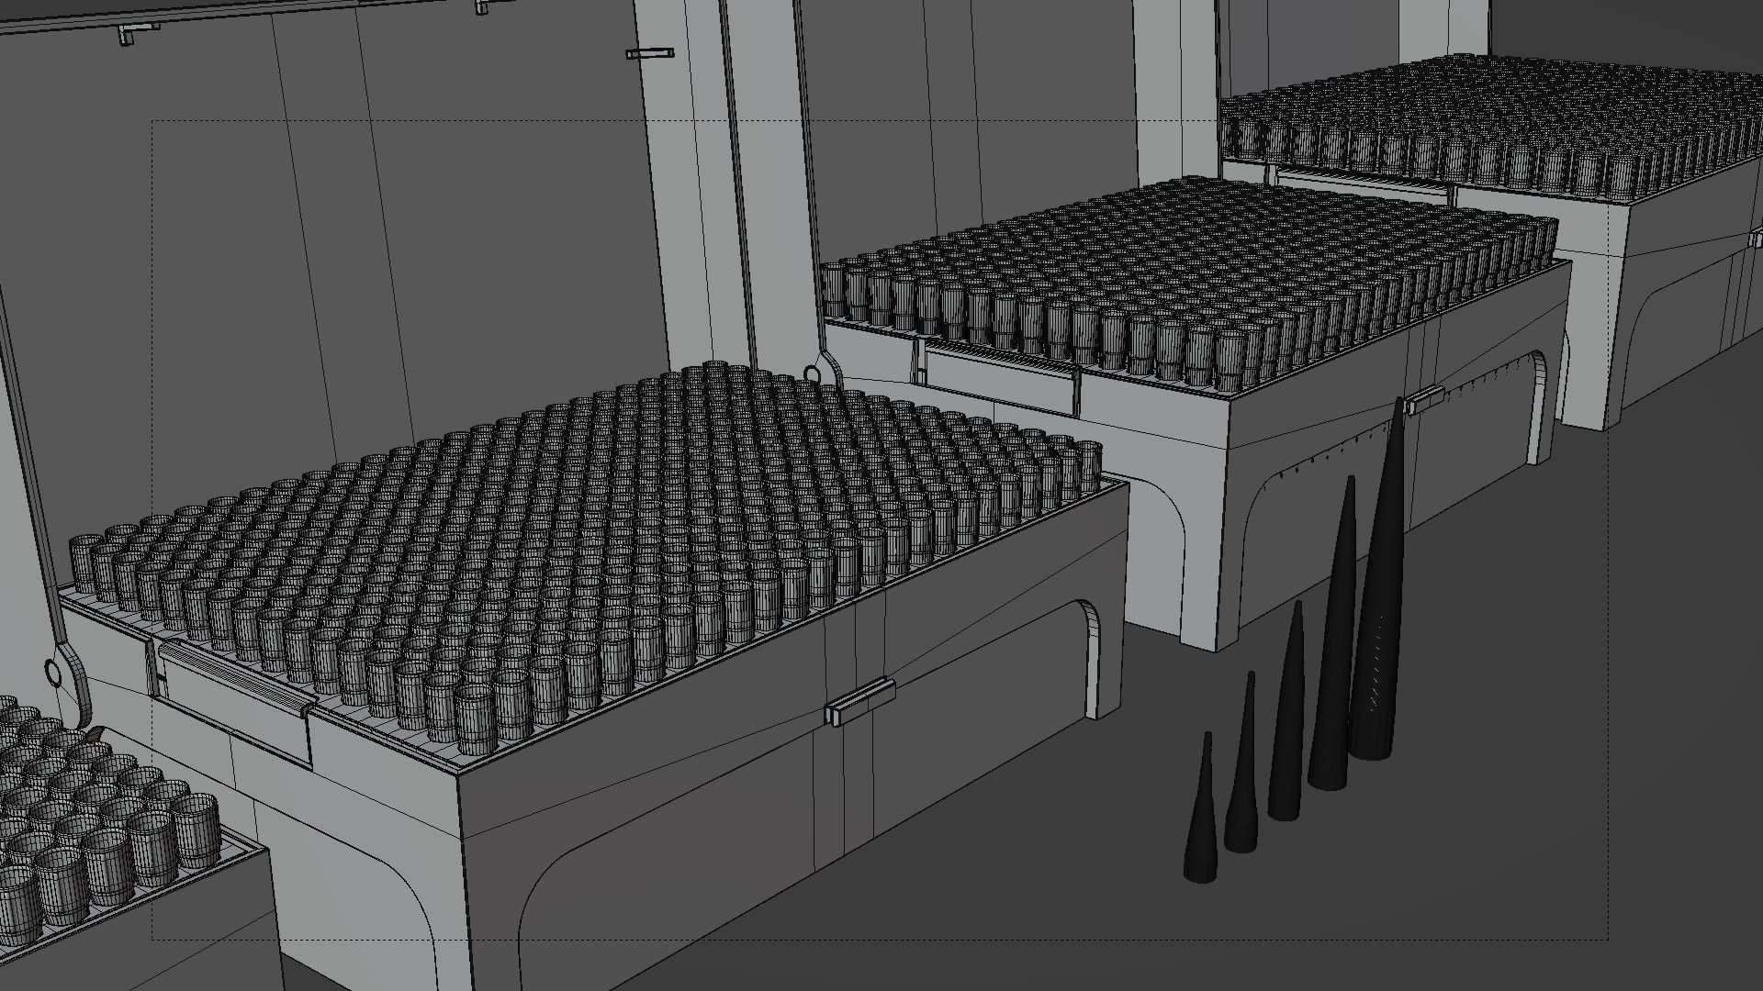Select the hinge ring of the middle tip box

(x=812, y=373)
